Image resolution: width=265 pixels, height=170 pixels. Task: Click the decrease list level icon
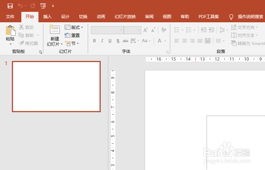pos(204,30)
